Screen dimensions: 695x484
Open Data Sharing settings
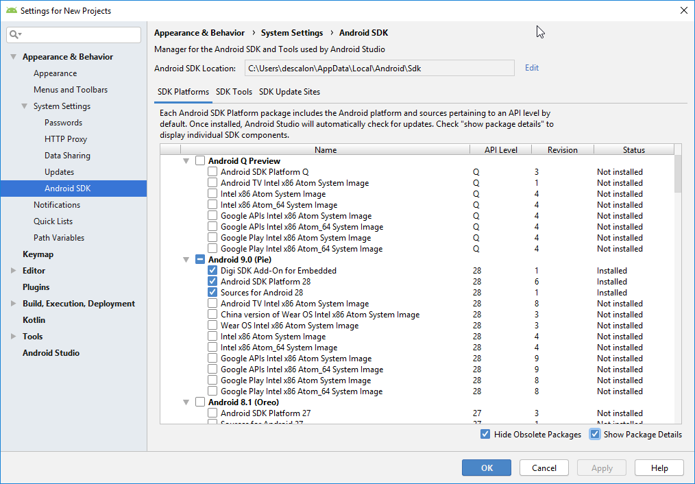67,156
